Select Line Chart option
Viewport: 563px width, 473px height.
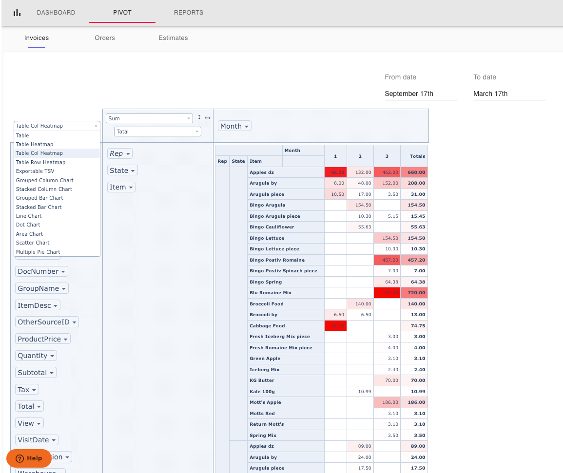(57, 216)
